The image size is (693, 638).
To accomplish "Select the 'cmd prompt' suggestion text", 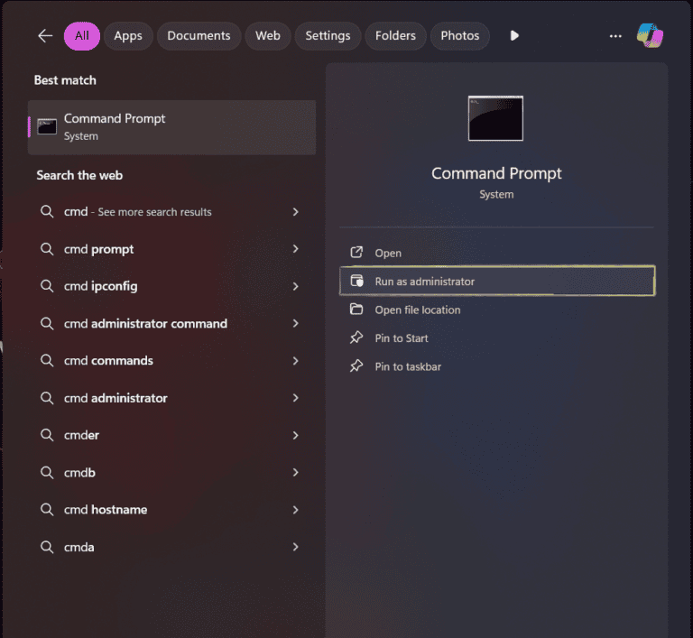I will pyautogui.click(x=98, y=249).
